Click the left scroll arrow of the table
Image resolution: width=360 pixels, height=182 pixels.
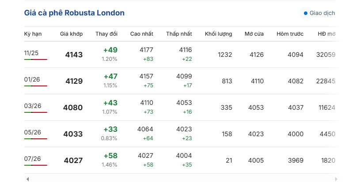[x=27, y=179]
